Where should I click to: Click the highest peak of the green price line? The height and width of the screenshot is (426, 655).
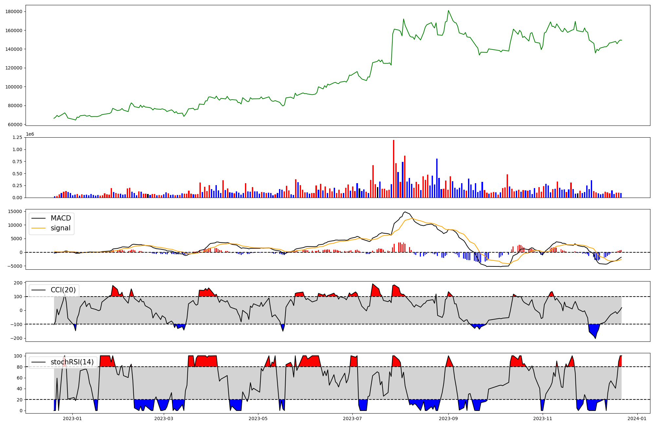(448, 11)
